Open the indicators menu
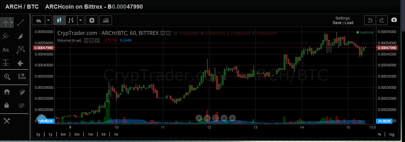Viewport: 405px width, 142px height. (x=106, y=21)
